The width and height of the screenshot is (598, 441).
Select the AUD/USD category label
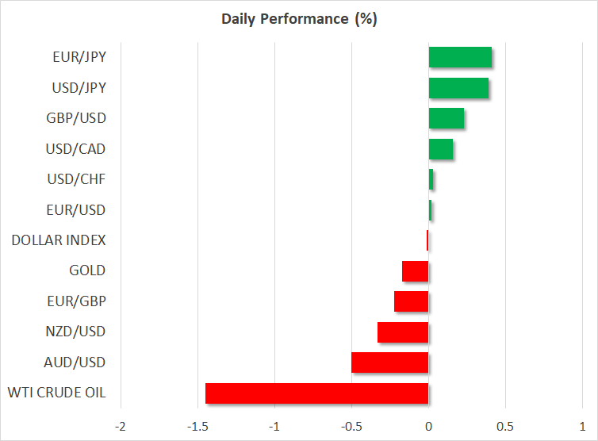point(75,362)
